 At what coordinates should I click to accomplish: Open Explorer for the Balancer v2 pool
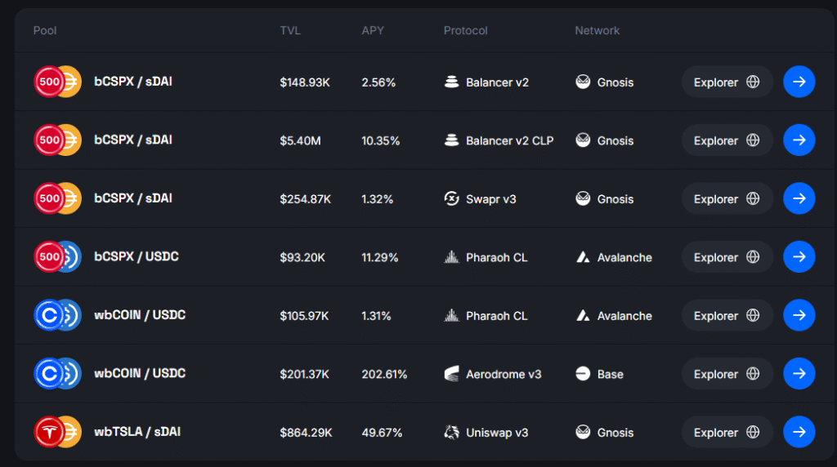point(727,82)
